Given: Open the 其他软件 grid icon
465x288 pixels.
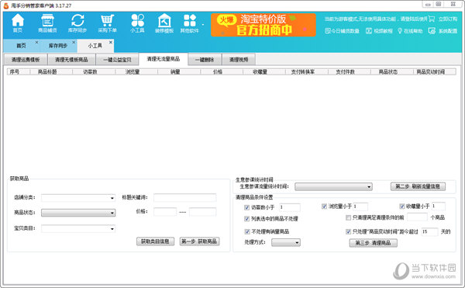Looking at the screenshot, I should (190, 23).
